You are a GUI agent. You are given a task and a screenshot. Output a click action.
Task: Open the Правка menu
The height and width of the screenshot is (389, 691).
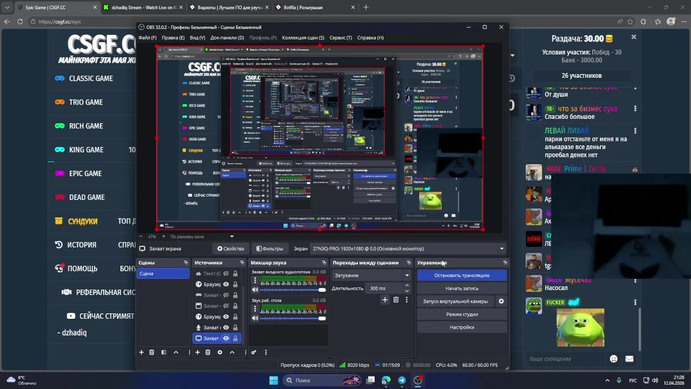(173, 38)
